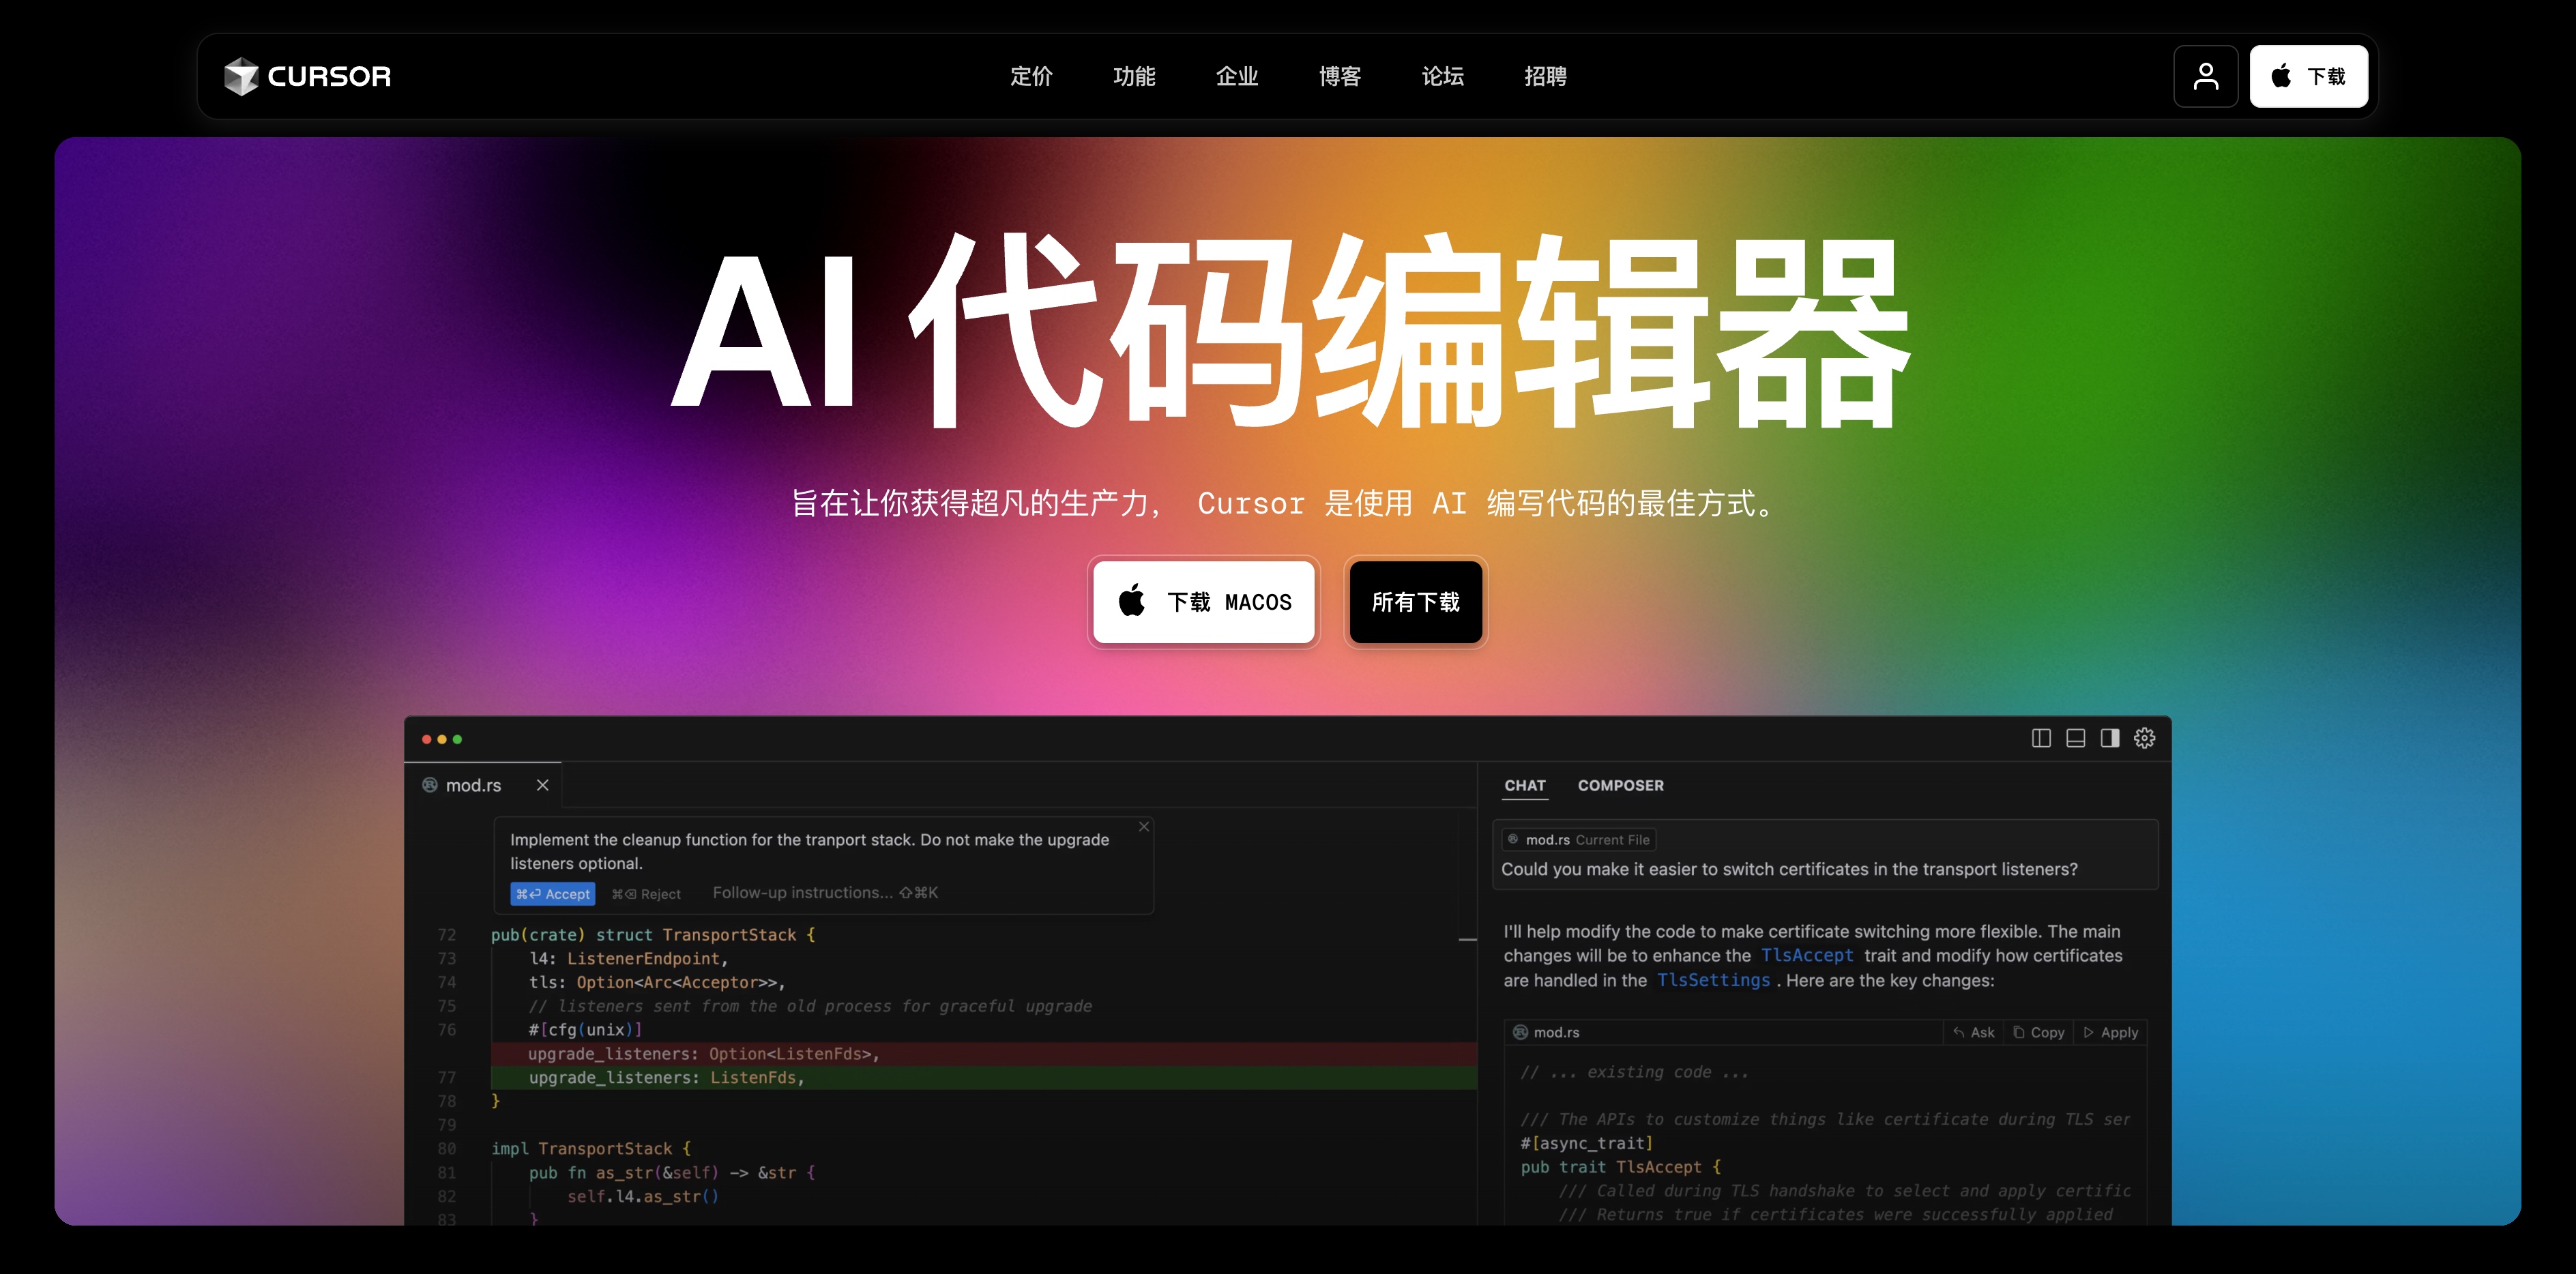Click the chat question about switching certificates
The image size is (2576, 1274).
[1789, 870]
